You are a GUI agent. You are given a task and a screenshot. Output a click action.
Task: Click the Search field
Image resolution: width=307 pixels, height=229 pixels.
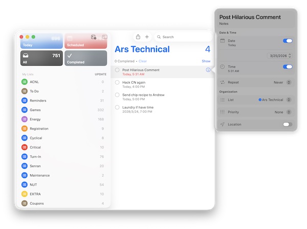184,37
